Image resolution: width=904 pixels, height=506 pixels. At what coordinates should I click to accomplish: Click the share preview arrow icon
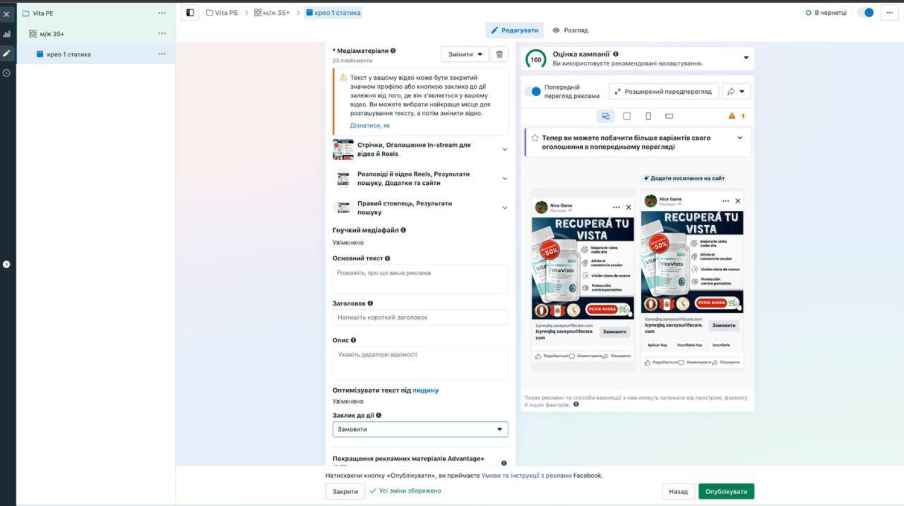[x=736, y=92]
